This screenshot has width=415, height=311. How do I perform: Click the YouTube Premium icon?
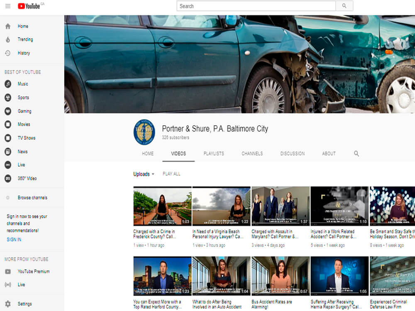tap(8, 272)
